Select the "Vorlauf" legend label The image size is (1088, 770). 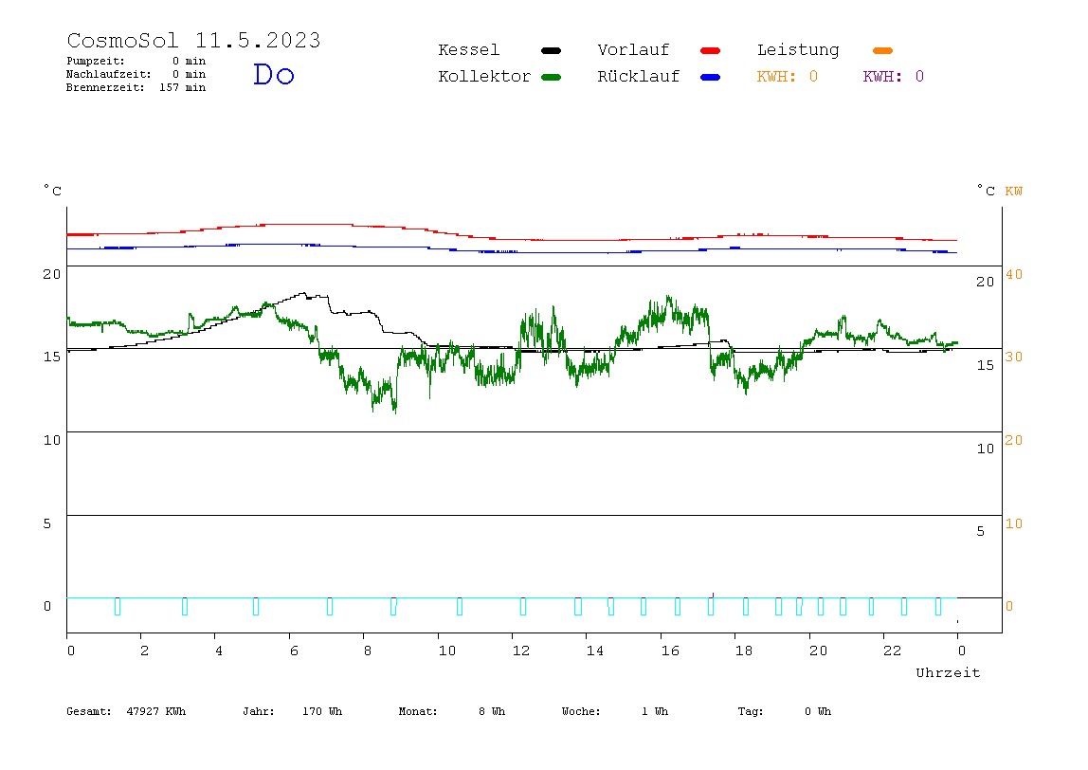tap(633, 50)
